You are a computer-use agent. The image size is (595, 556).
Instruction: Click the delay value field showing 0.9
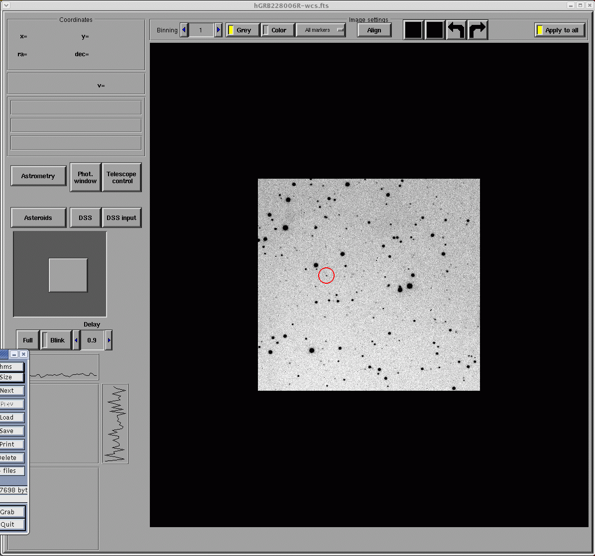coord(92,340)
